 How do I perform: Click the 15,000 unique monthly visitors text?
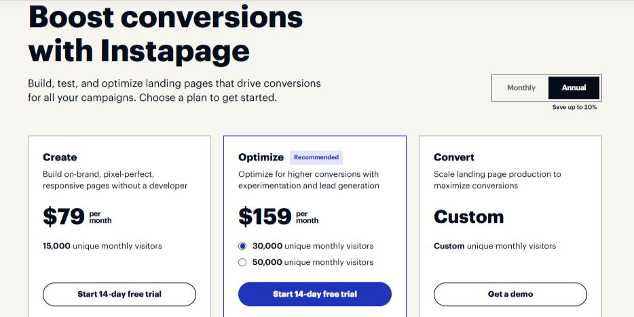pyautogui.click(x=102, y=246)
